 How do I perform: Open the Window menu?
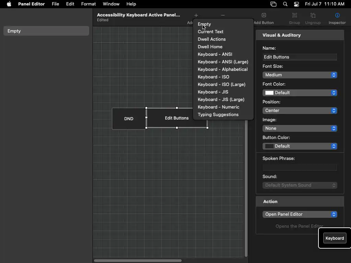tap(111, 4)
